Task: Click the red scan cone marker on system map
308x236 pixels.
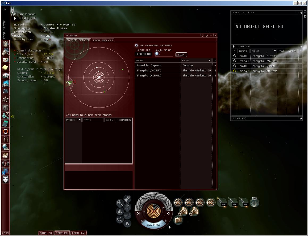Action: click(x=74, y=82)
